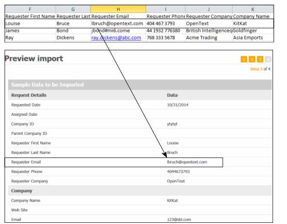Click the Request Details column header

click(x=28, y=95)
